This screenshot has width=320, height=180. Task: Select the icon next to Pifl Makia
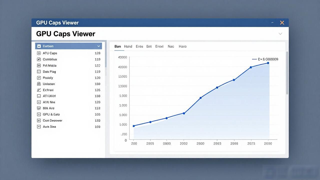coord(39,65)
